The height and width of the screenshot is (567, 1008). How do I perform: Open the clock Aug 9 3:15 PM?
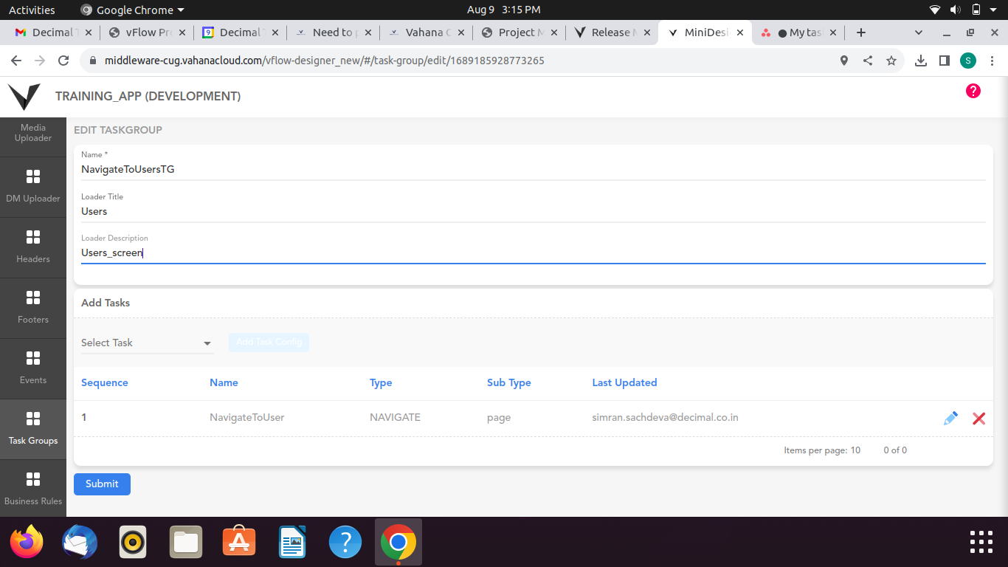tap(504, 10)
